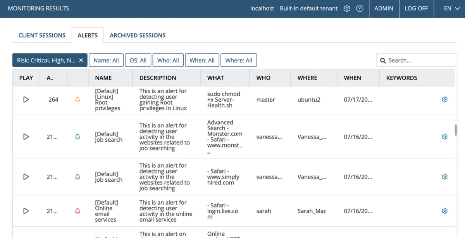Switch to the Archived Sessions tab

[138, 35]
